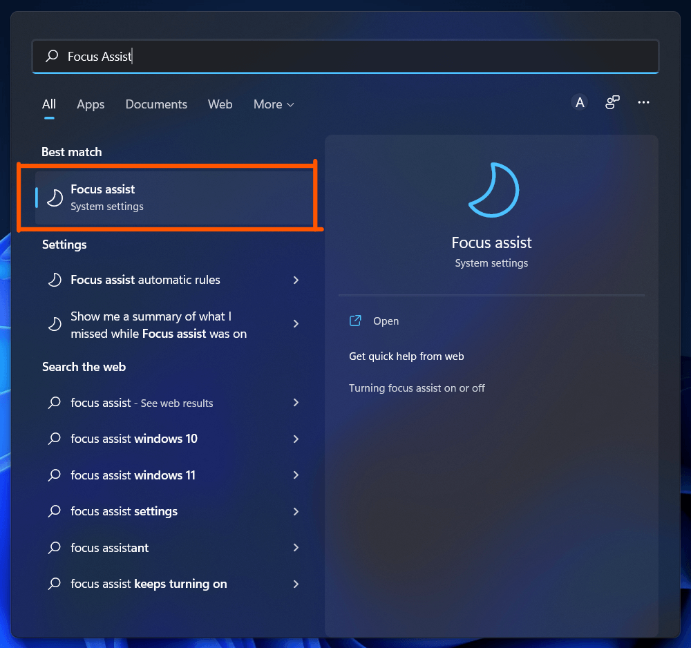Click the search magnifier icon in search box

52,56
